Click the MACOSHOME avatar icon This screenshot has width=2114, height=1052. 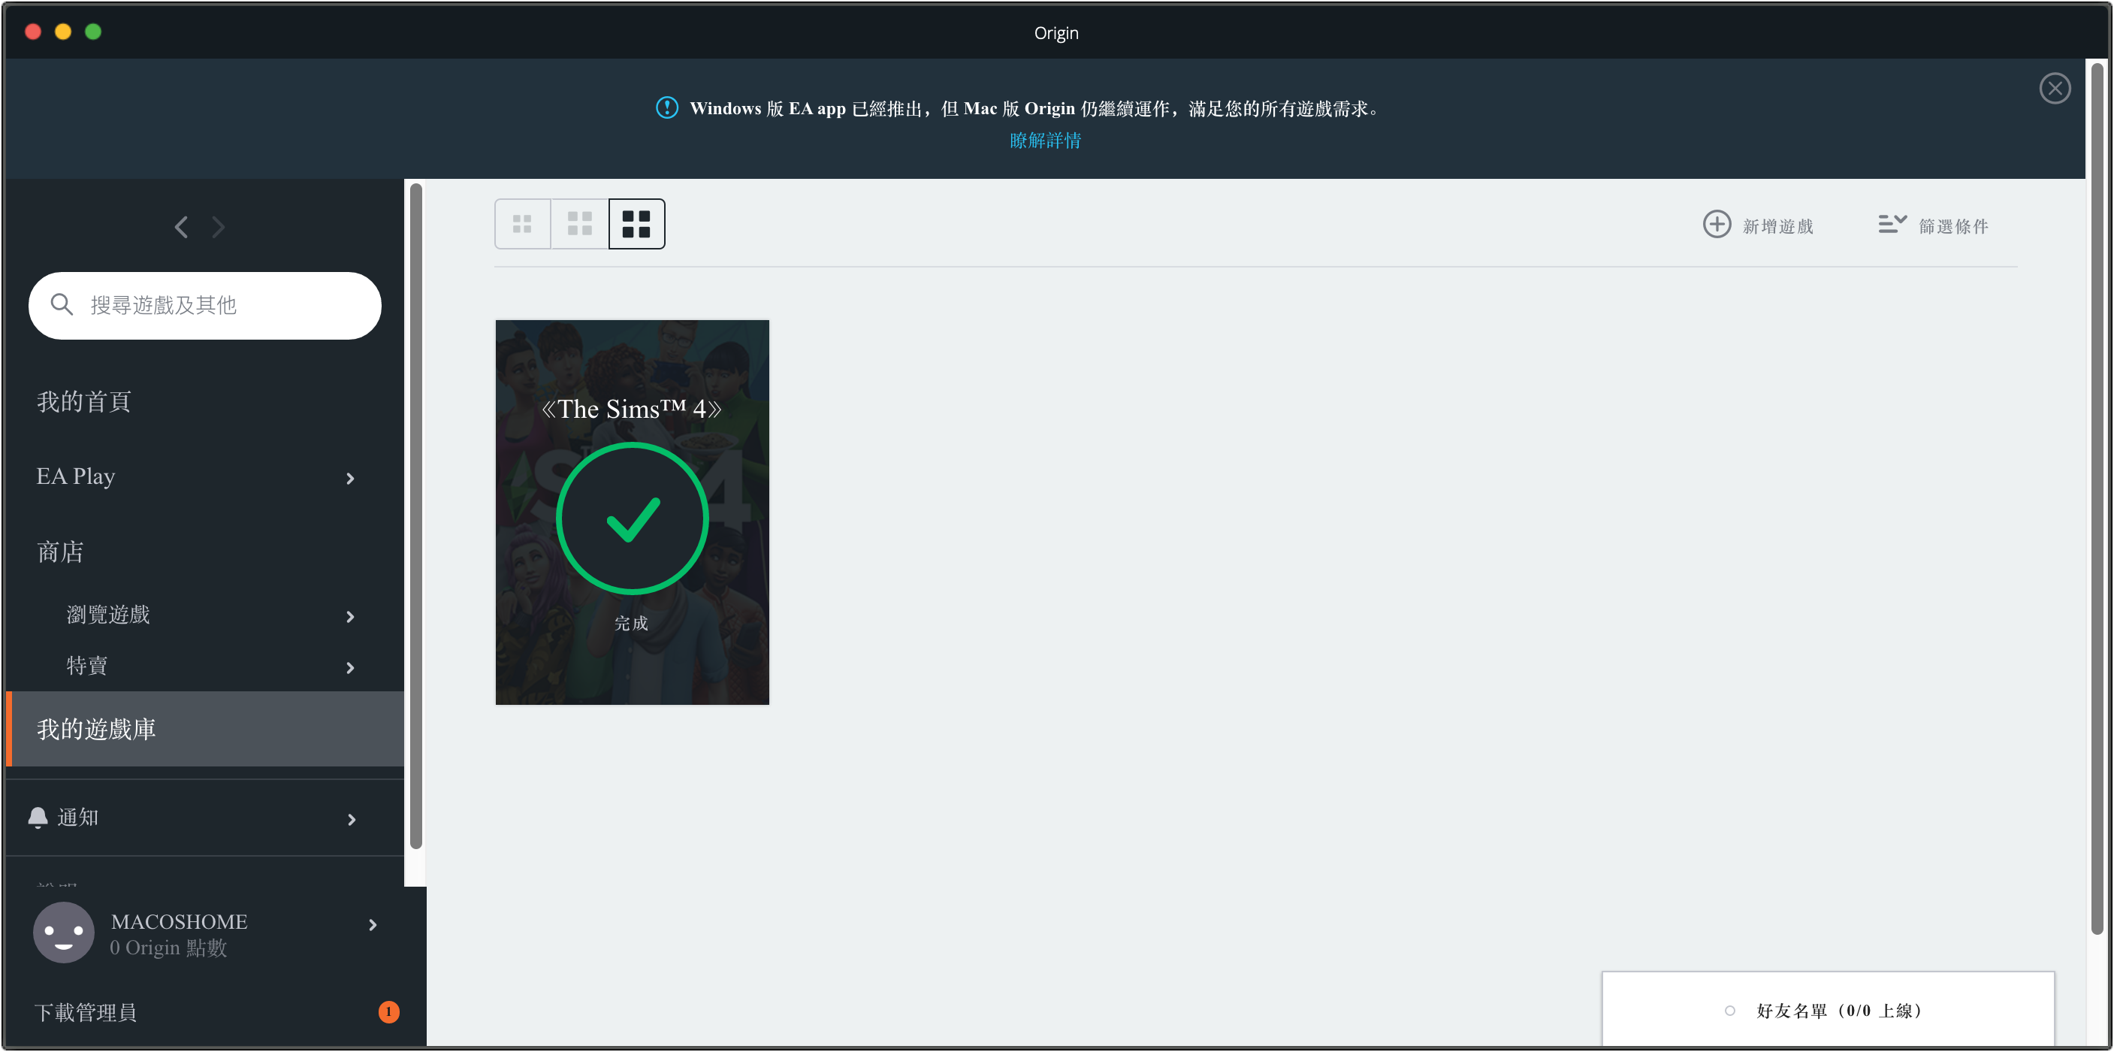pyautogui.click(x=64, y=933)
